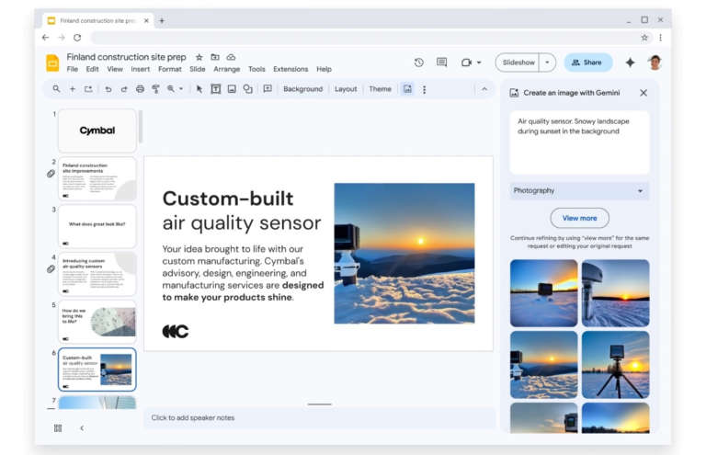Click the View more button
This screenshot has height=455, width=706.
(579, 218)
